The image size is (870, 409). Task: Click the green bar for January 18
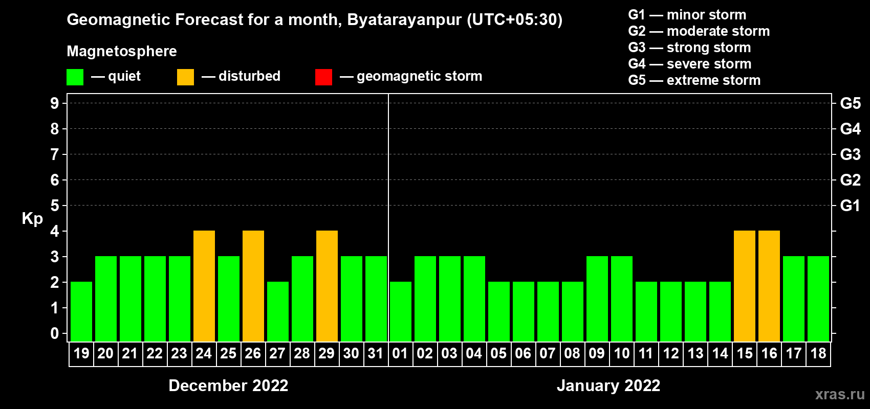818,299
